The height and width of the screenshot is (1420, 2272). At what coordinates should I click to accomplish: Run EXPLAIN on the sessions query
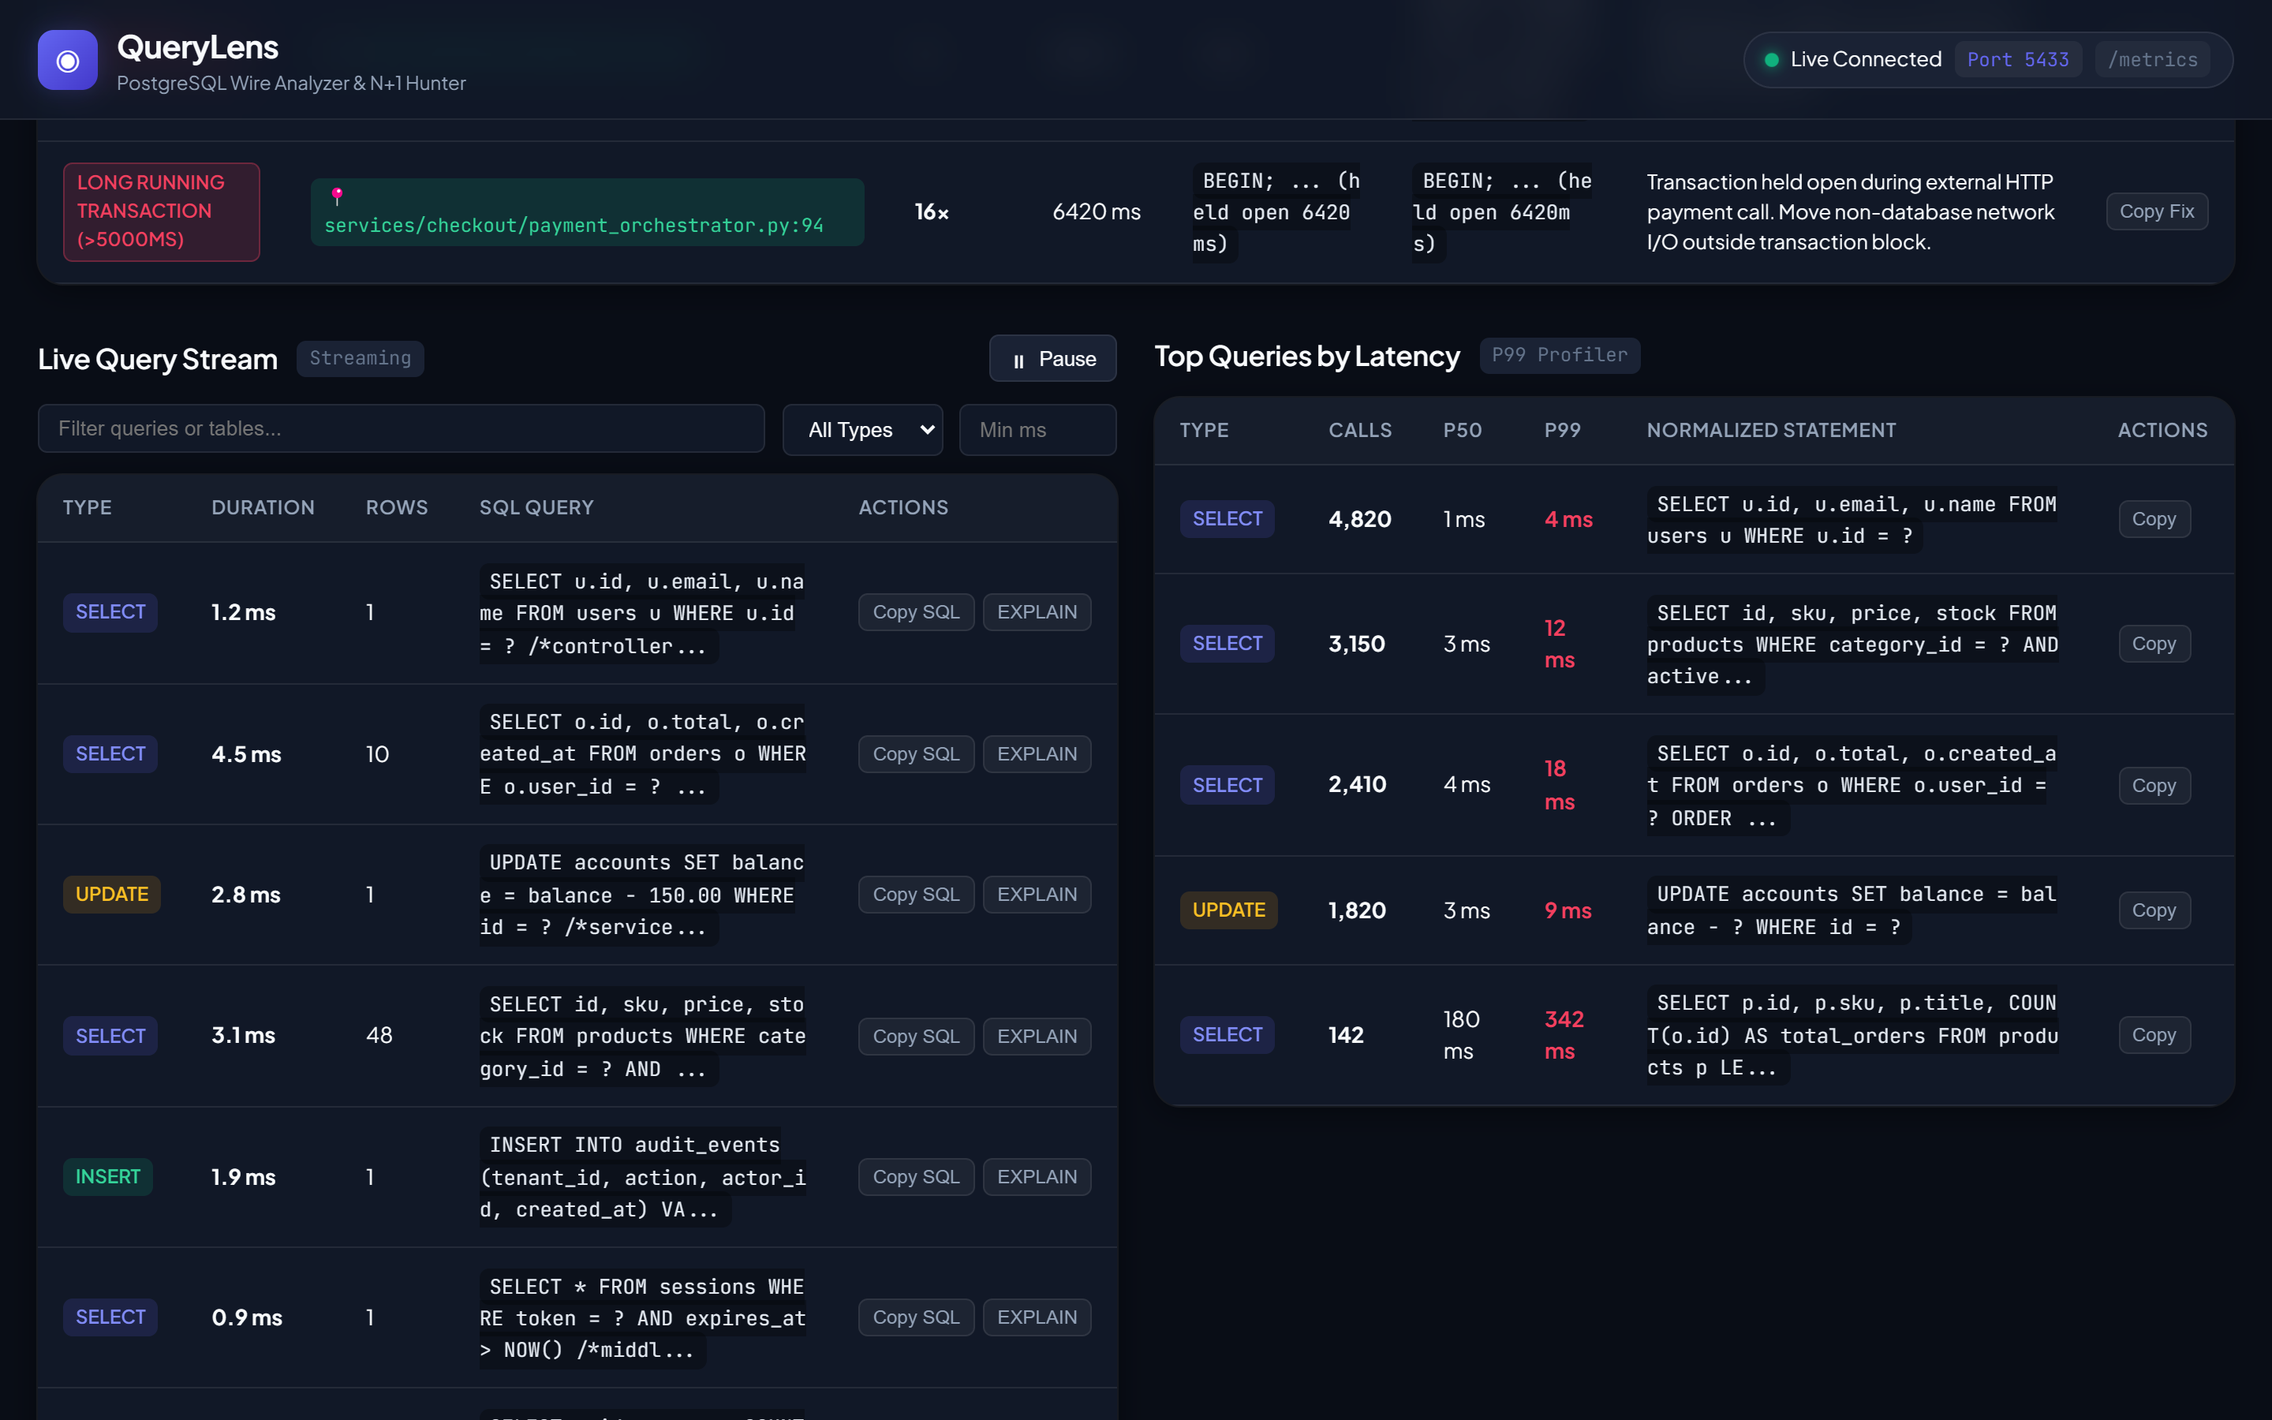pyautogui.click(x=1037, y=1317)
